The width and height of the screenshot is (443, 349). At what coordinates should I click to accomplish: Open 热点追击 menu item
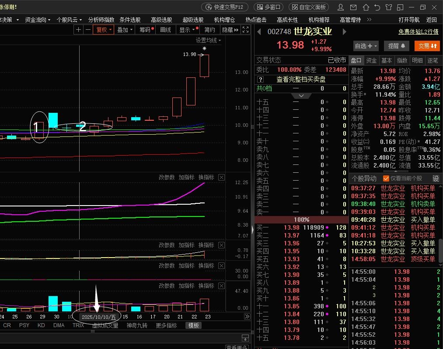coord(256,20)
